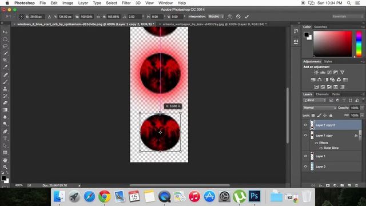Switch to the alternia wallpaper document tab

pos(215,24)
